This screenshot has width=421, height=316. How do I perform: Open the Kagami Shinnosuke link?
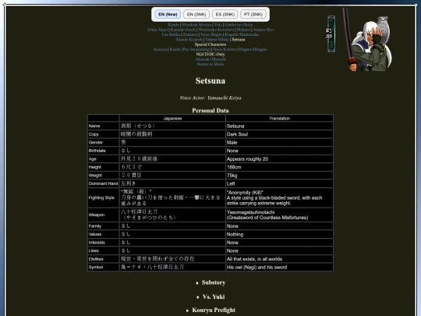242,34
